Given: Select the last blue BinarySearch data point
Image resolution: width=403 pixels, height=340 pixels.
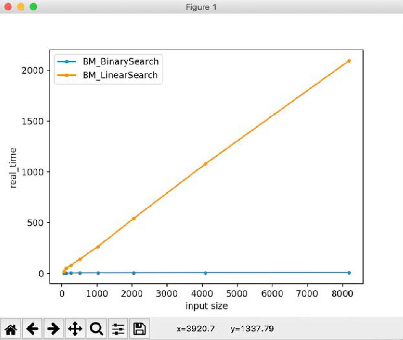Looking at the screenshot, I should click(349, 273).
